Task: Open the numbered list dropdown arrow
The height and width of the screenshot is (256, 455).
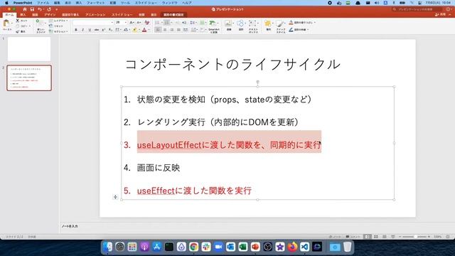Action: 171,22
